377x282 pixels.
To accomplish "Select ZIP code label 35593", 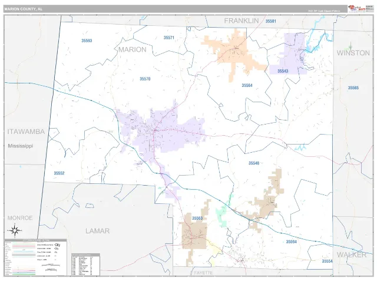I will 87,41.
